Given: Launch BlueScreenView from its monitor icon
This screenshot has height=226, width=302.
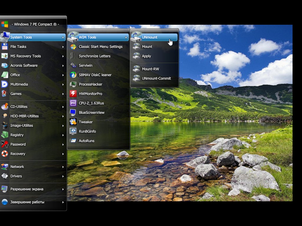Looking at the screenshot, I should click(73, 113).
